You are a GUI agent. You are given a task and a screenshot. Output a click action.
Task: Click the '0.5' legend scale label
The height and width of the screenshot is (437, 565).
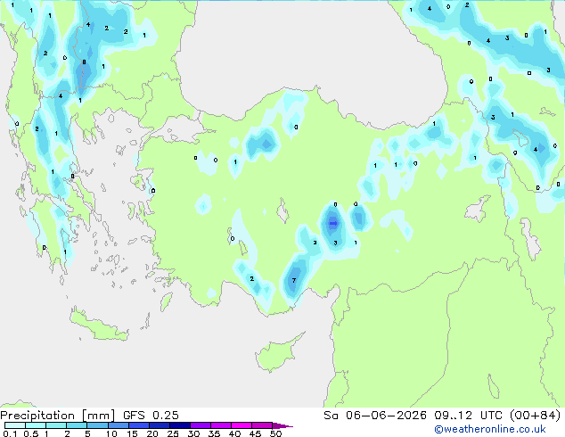coord(31,433)
